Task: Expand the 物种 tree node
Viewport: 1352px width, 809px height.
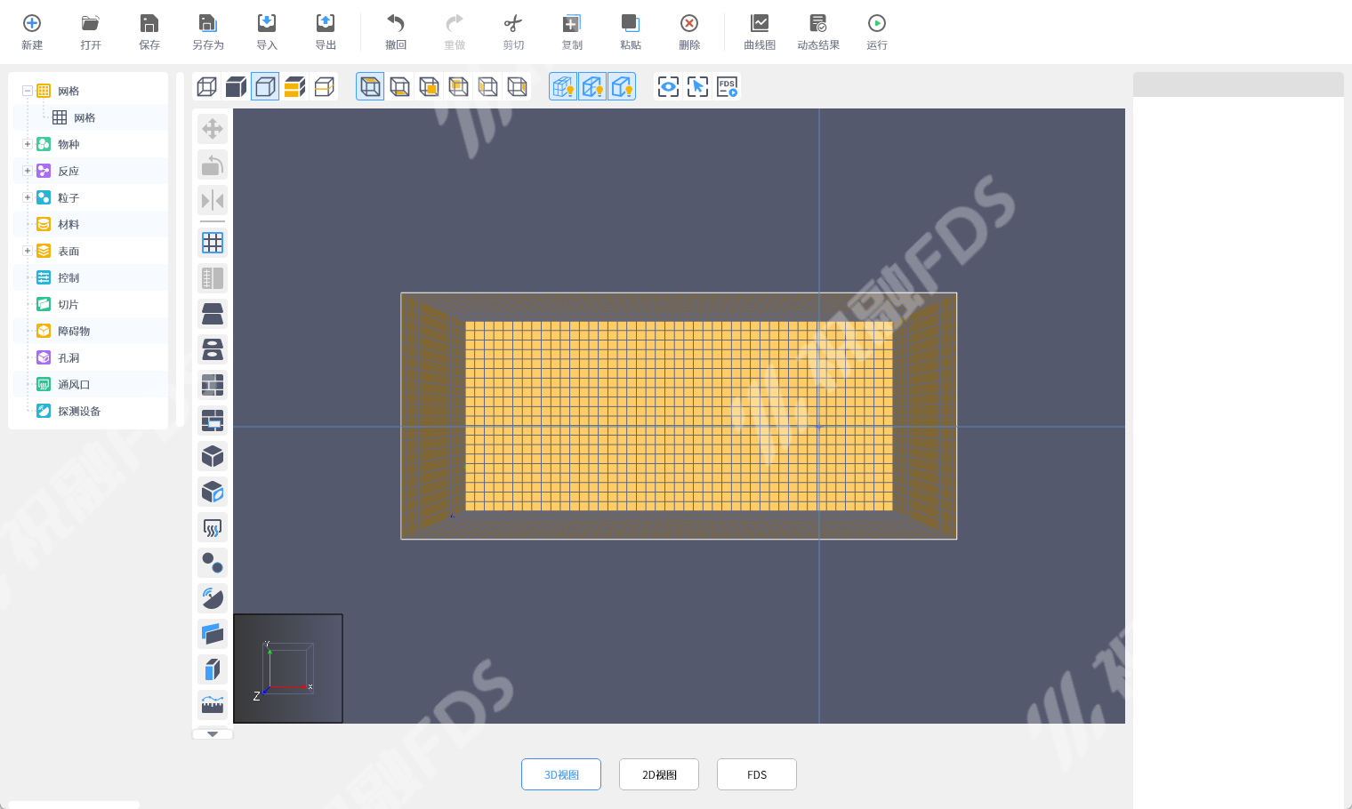Action: coord(28,144)
